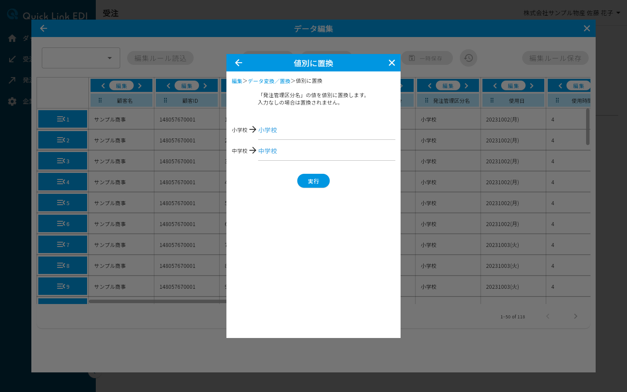Go to next page of table
Screen dimensions: 627x392
tap(576, 316)
